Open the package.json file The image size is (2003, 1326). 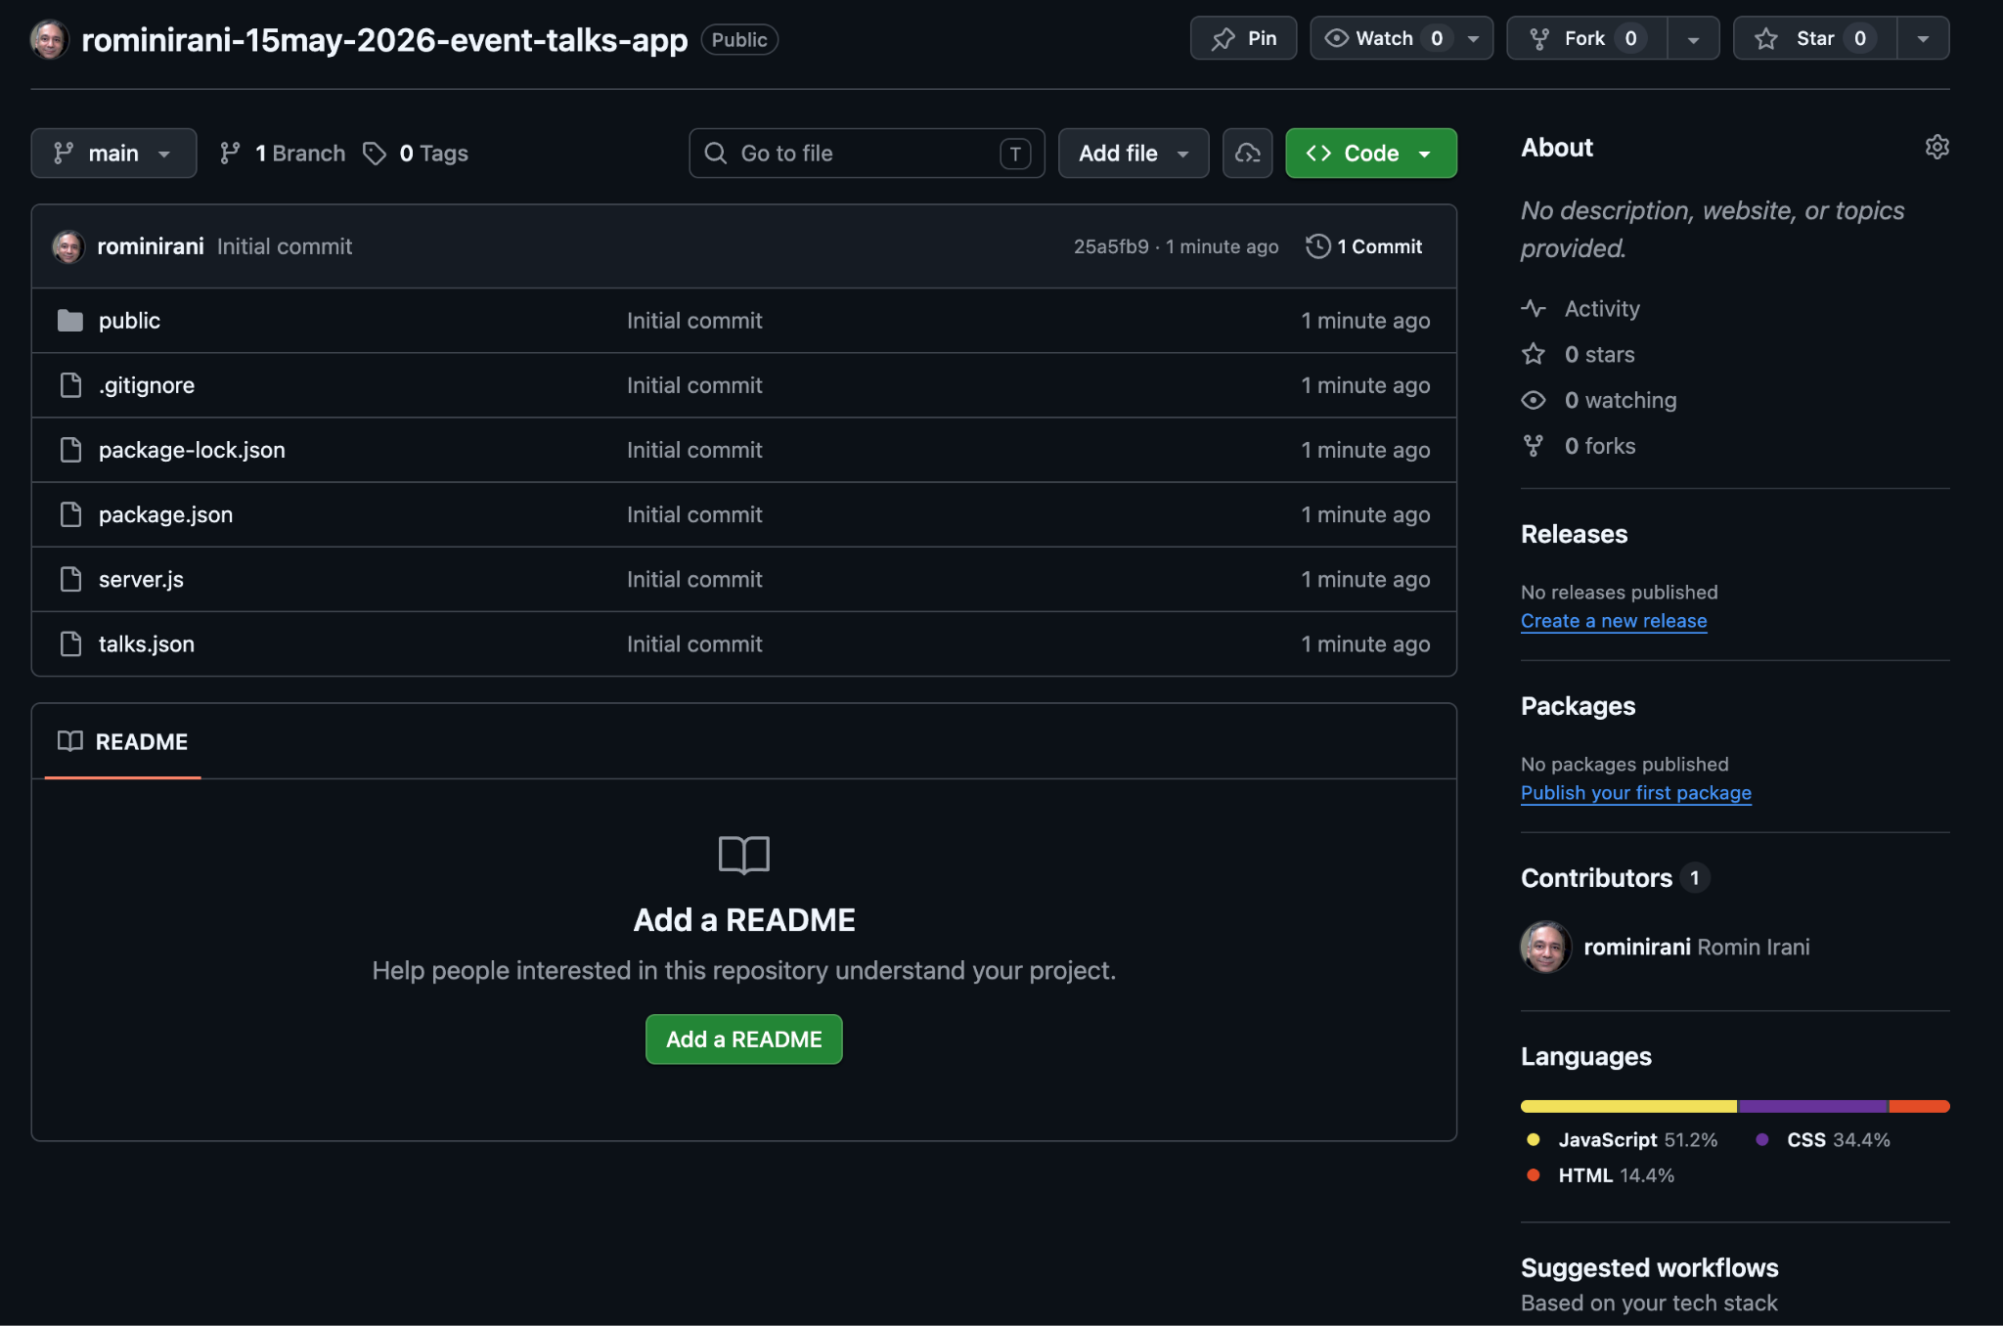pyautogui.click(x=165, y=514)
